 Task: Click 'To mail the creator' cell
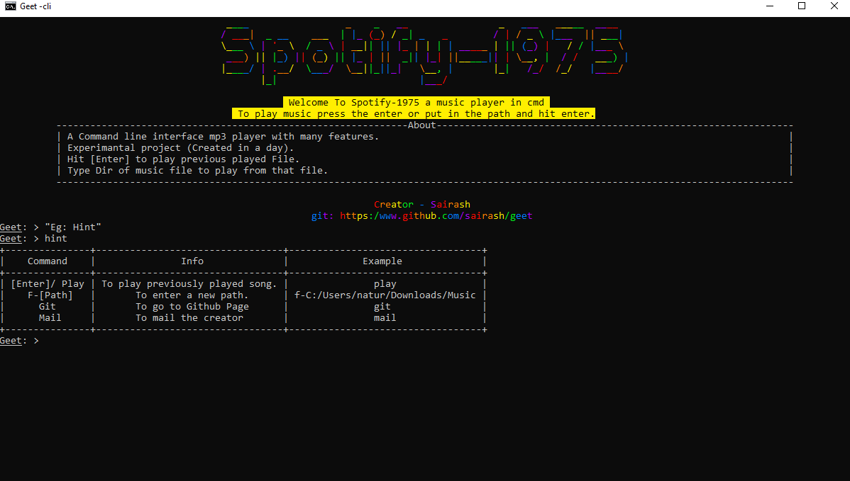pos(189,318)
